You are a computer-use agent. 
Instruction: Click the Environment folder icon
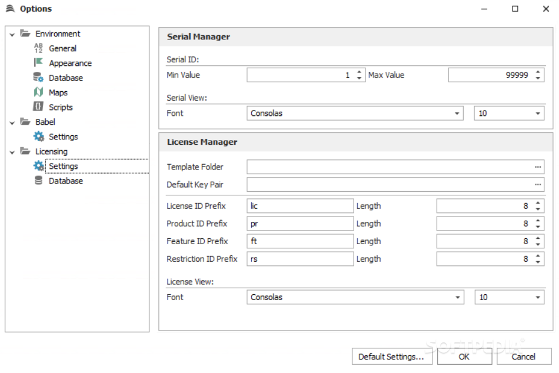pos(25,34)
